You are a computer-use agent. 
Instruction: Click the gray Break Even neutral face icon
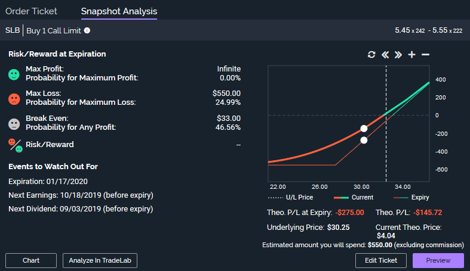tap(14, 123)
